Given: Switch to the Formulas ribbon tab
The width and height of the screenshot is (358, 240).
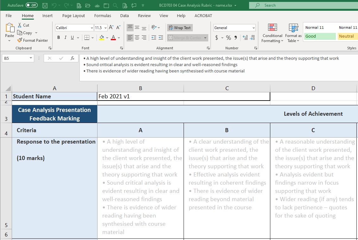Looking at the screenshot, I should pyautogui.click(x=103, y=15).
